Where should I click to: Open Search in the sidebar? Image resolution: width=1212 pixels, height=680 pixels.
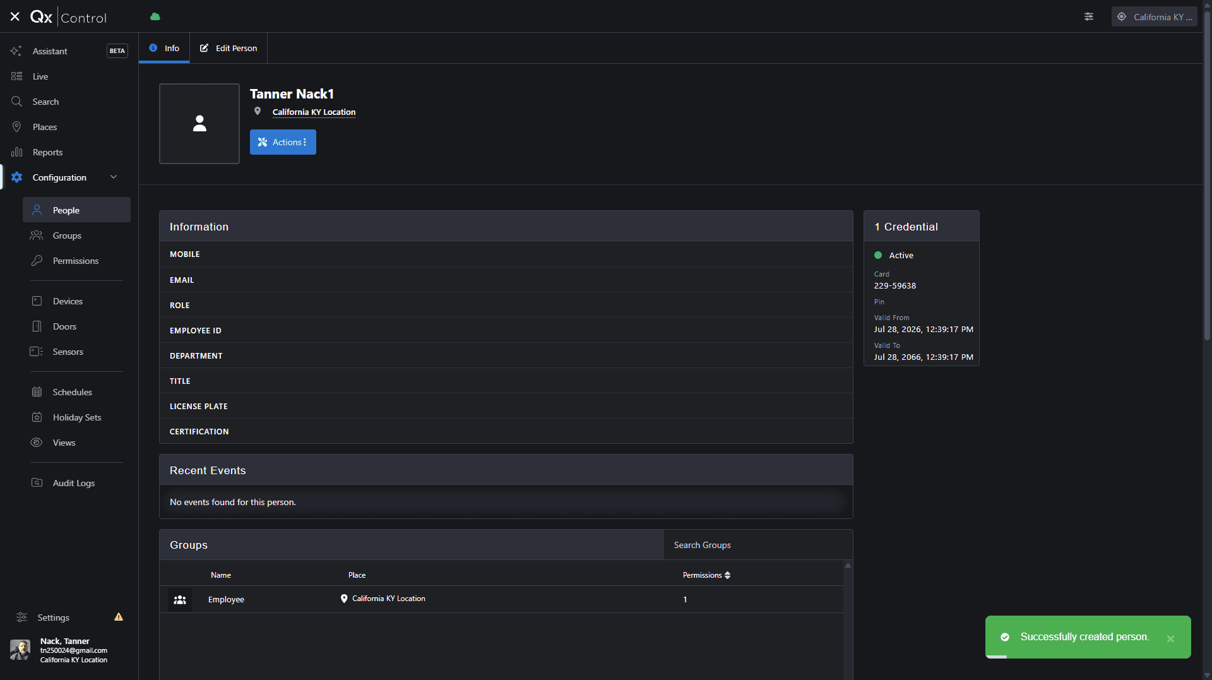coord(69,102)
